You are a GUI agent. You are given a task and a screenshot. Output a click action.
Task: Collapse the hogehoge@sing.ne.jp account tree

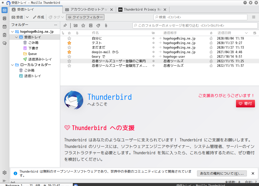[x=12, y=32]
